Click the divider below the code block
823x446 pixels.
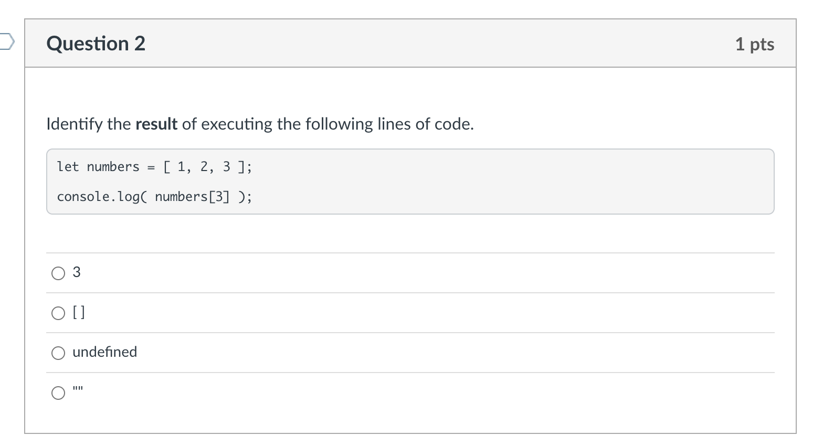[409, 252]
